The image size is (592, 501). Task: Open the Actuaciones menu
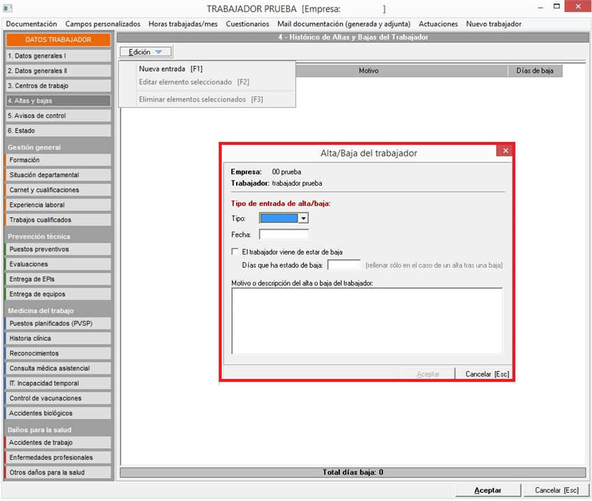[x=438, y=24]
